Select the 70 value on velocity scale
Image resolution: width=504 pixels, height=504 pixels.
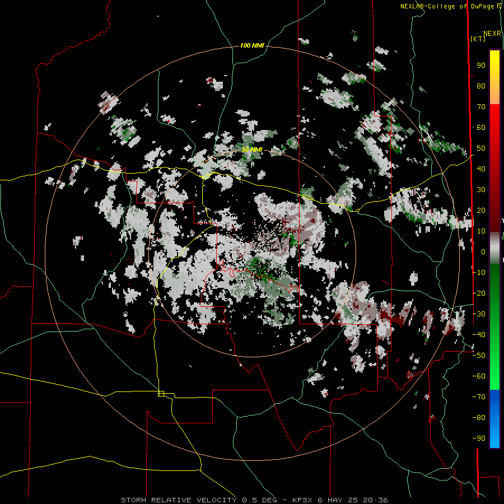(481, 107)
